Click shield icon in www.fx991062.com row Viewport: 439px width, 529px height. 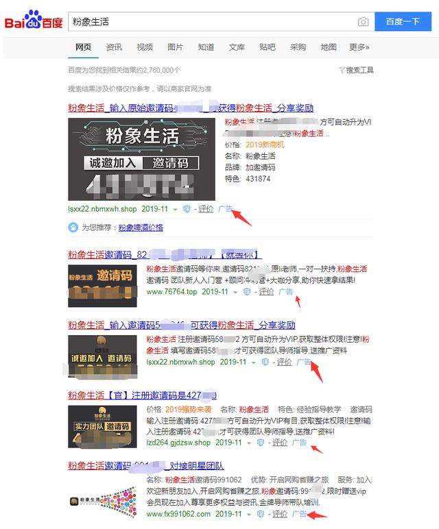click(261, 514)
